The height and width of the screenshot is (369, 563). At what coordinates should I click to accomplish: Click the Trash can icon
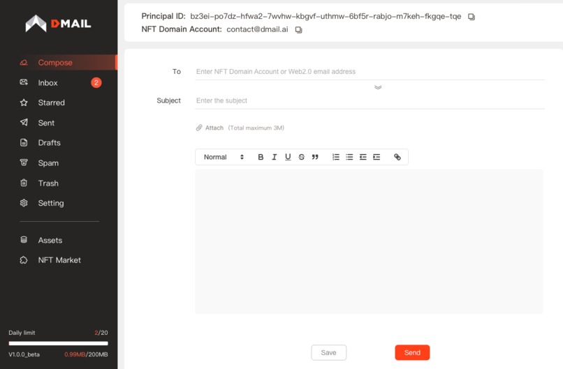click(24, 183)
